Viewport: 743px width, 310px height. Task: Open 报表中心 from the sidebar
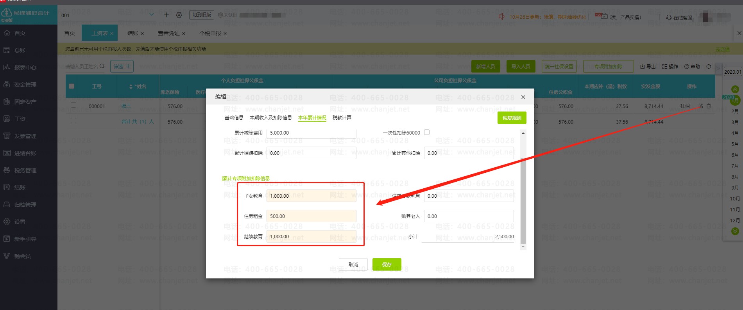[x=25, y=67]
